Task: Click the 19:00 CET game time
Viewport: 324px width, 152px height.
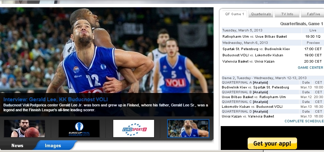Action: coord(313,55)
